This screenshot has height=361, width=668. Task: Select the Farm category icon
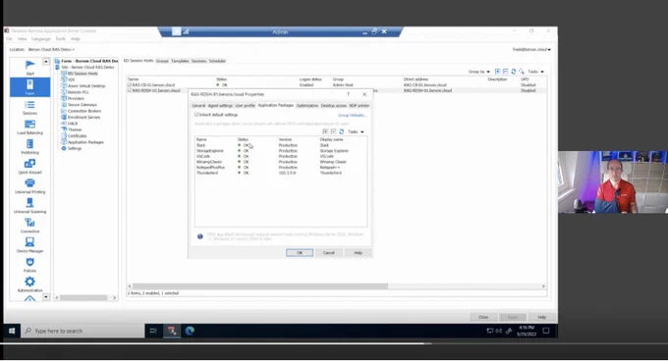29,86
